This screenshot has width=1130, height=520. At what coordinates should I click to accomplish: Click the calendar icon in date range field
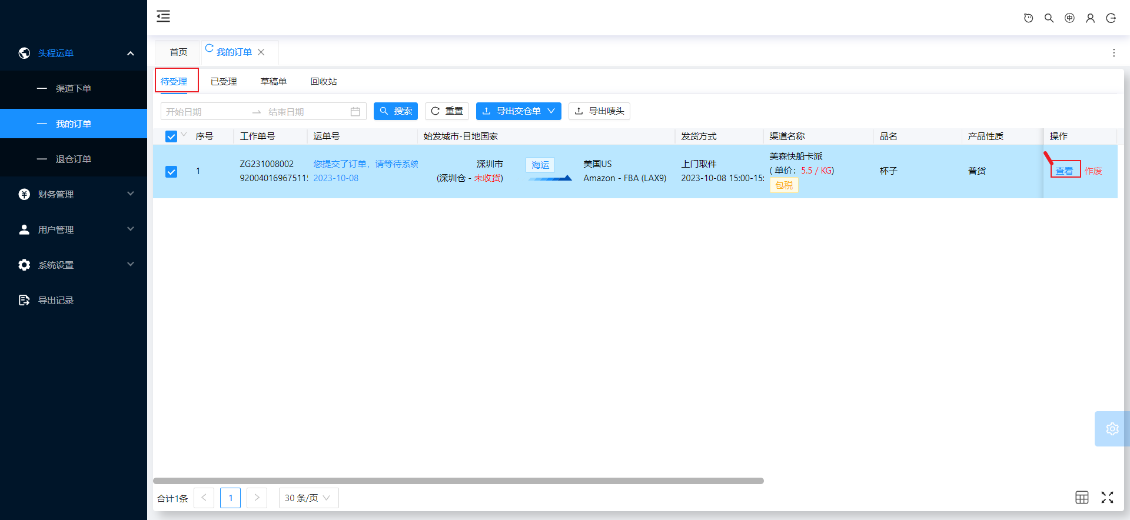tap(355, 112)
